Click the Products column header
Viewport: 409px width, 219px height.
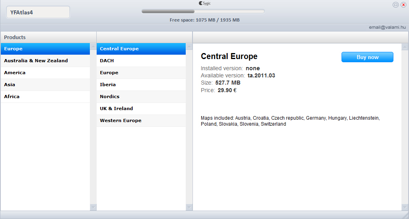point(48,37)
